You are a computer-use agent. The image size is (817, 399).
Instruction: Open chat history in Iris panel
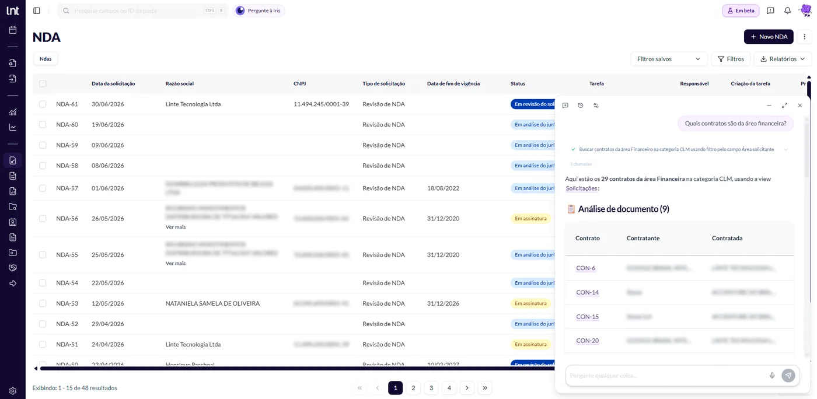click(581, 106)
